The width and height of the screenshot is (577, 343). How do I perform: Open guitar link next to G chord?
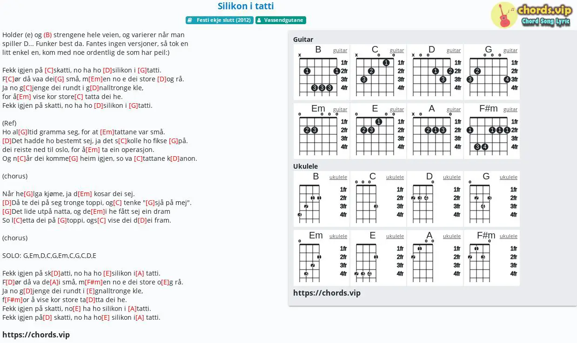510,50
